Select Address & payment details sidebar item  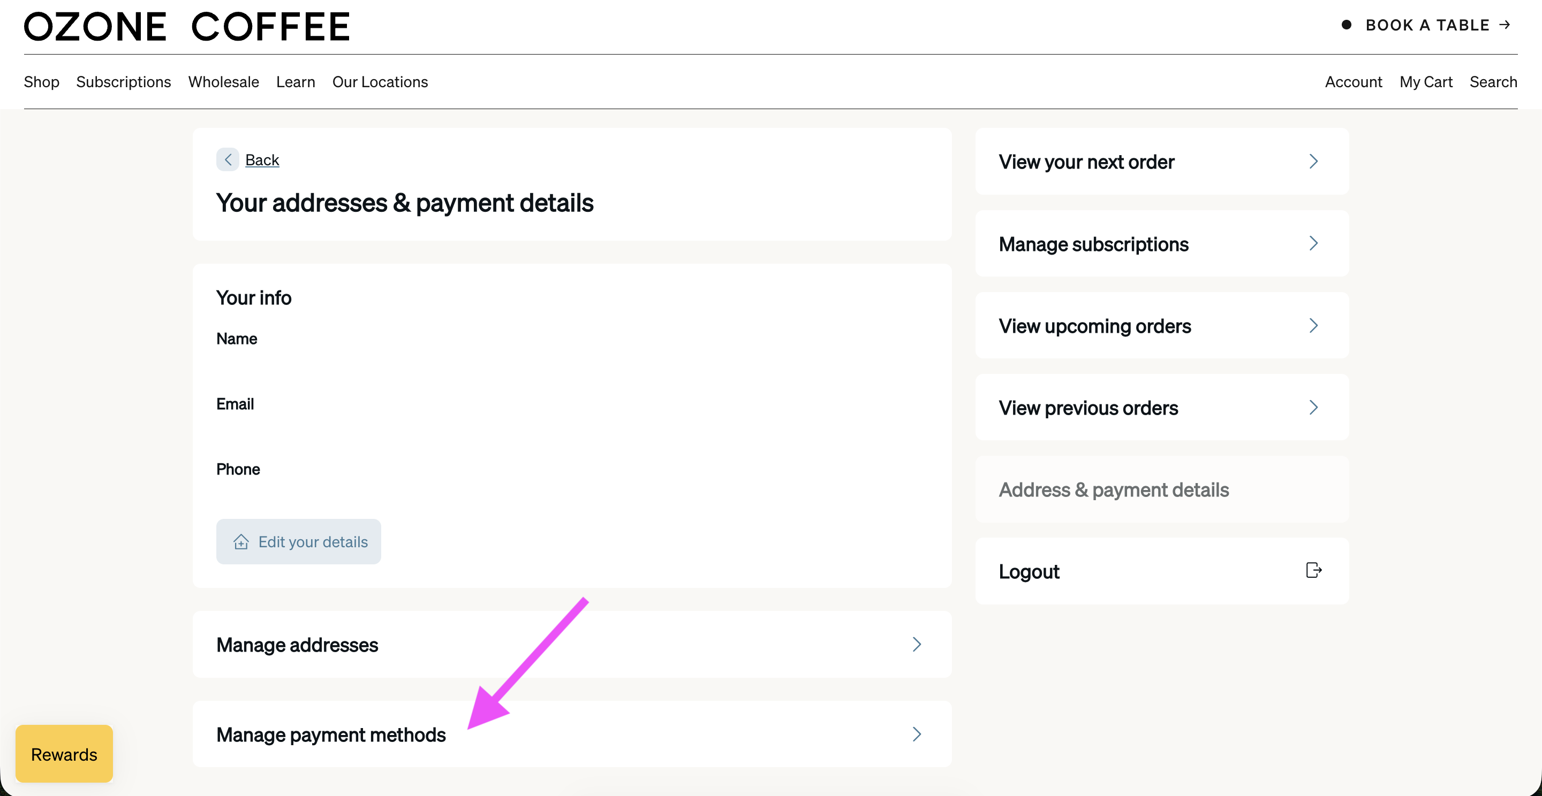click(1162, 489)
